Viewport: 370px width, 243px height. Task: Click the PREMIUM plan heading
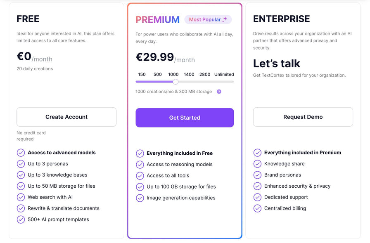pos(157,19)
